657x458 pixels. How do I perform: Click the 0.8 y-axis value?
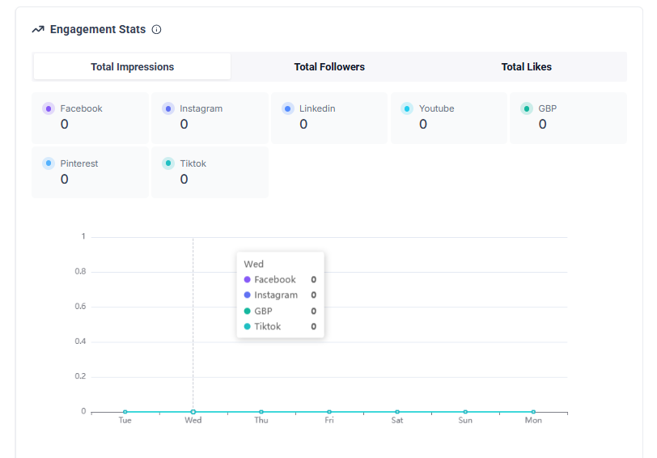(80, 272)
